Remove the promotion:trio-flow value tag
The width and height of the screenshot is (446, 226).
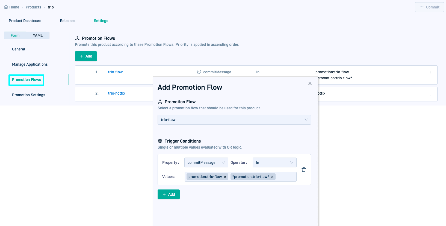[225, 177]
